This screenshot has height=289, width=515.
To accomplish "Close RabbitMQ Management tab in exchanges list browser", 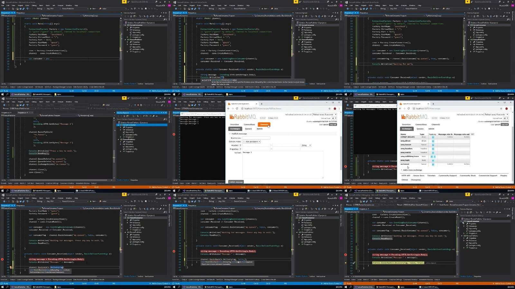I will 428,104.
